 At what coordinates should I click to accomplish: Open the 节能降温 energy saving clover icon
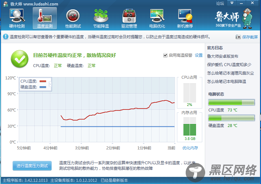[x=101, y=18]
